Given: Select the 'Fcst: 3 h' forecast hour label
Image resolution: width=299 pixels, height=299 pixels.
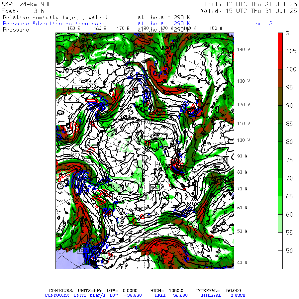Looking at the screenshot, I should pos(23,11).
